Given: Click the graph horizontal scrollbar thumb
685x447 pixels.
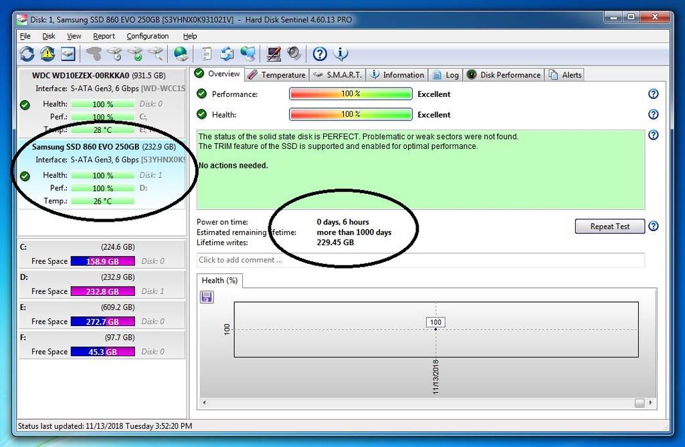Looking at the screenshot, I should (x=640, y=403).
